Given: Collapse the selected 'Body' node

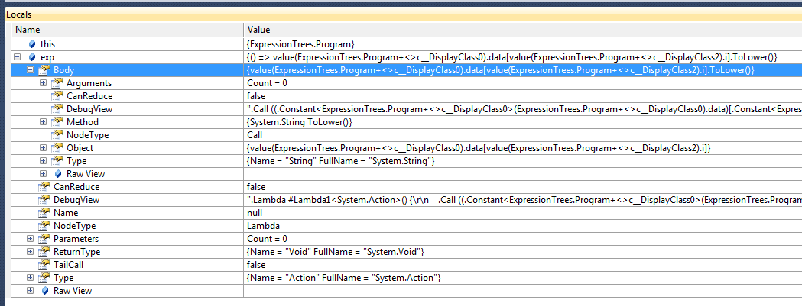Looking at the screenshot, I should 31,70.
